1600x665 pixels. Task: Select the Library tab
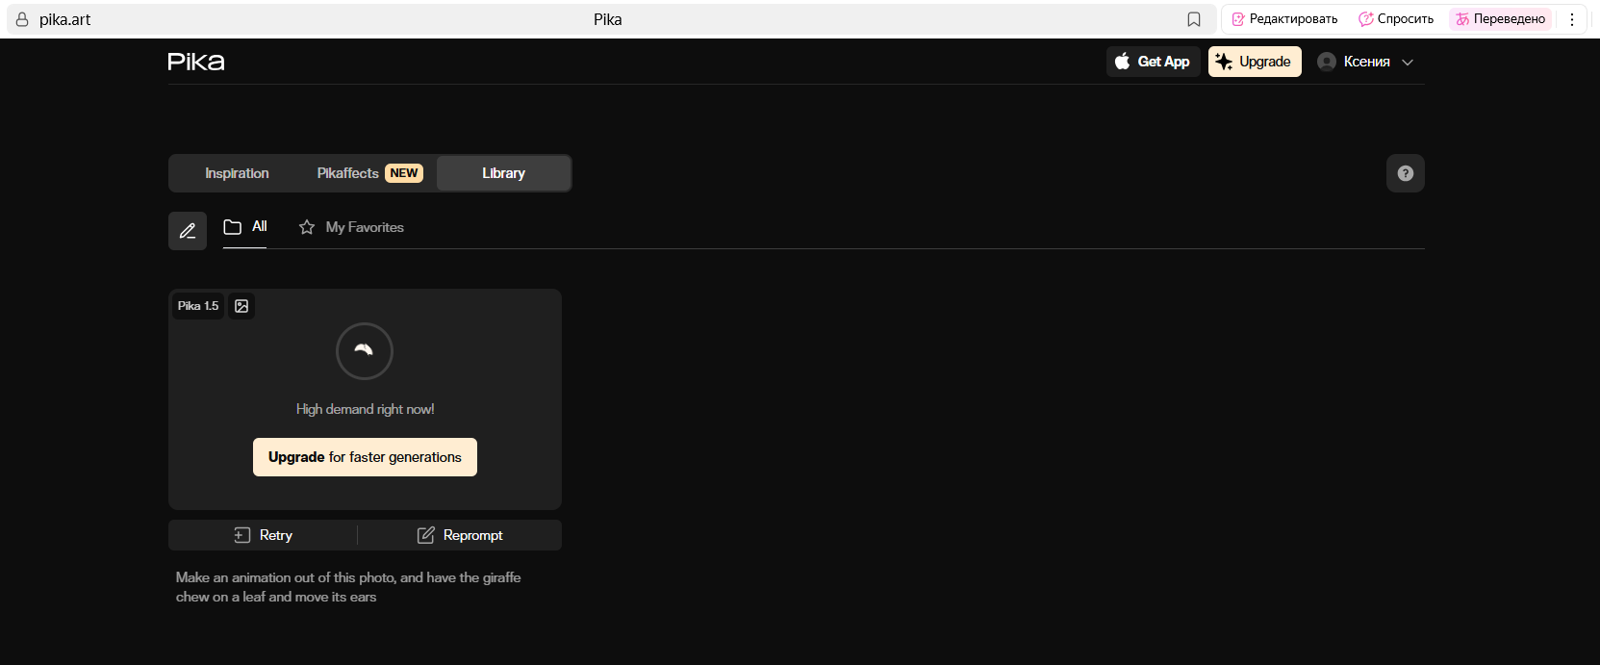coord(503,173)
